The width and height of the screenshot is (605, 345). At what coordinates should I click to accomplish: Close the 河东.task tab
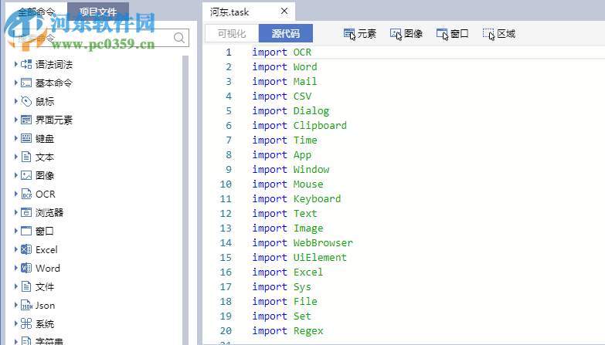coord(284,11)
